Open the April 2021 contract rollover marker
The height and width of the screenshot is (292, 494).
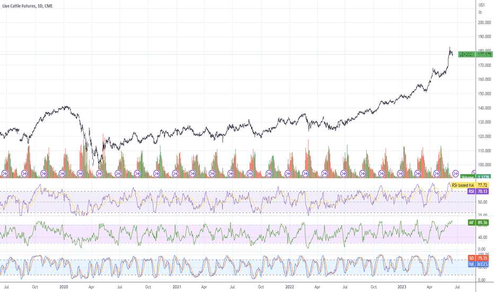(x=211, y=173)
